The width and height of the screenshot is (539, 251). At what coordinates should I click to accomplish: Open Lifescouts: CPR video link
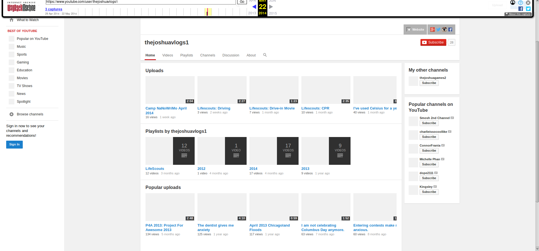coord(315,108)
